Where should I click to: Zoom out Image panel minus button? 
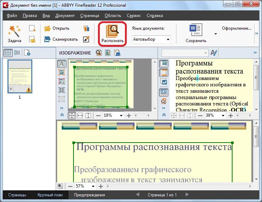pyautogui.click(x=98, y=116)
